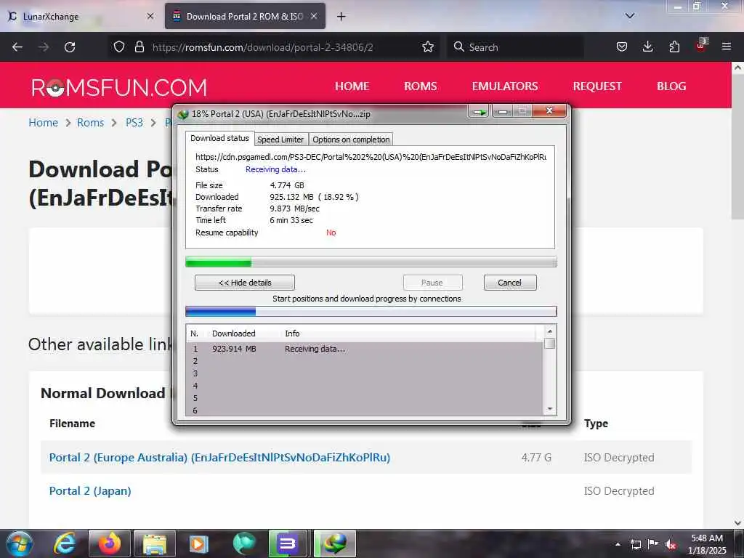744x558 pixels.
Task: Open the taskbar clock showing 5:48 AM
Action: pos(707,543)
